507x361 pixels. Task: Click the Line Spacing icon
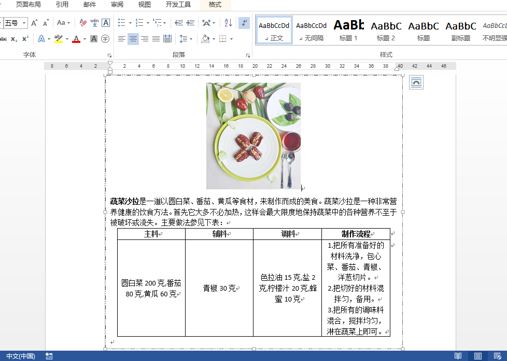coord(184,39)
